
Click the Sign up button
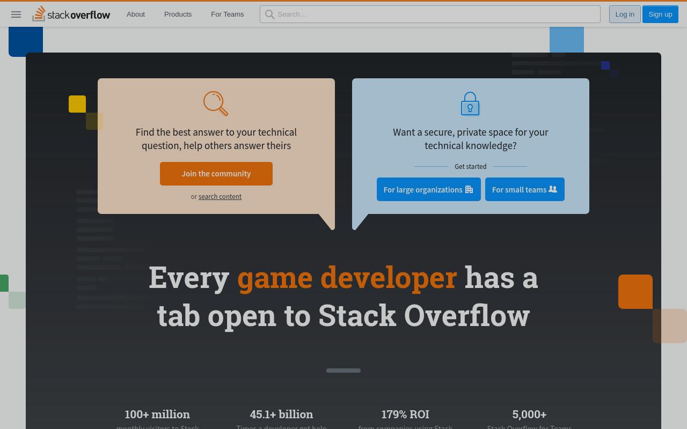660,14
